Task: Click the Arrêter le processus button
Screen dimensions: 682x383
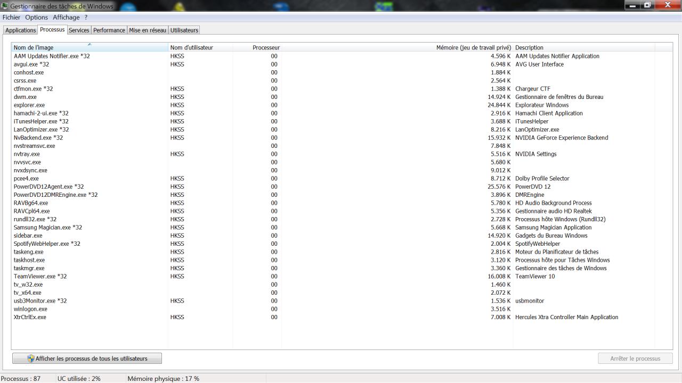Action: [x=635, y=359]
